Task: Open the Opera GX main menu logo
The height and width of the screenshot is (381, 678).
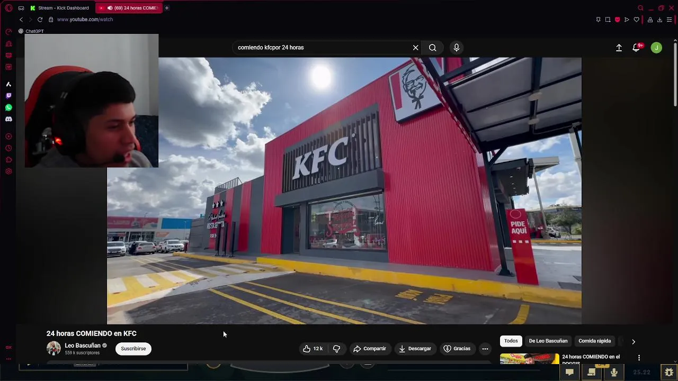Action: coord(8,8)
